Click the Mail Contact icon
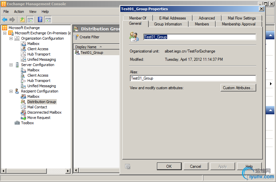The width and height of the screenshot is (276, 182). [23, 107]
